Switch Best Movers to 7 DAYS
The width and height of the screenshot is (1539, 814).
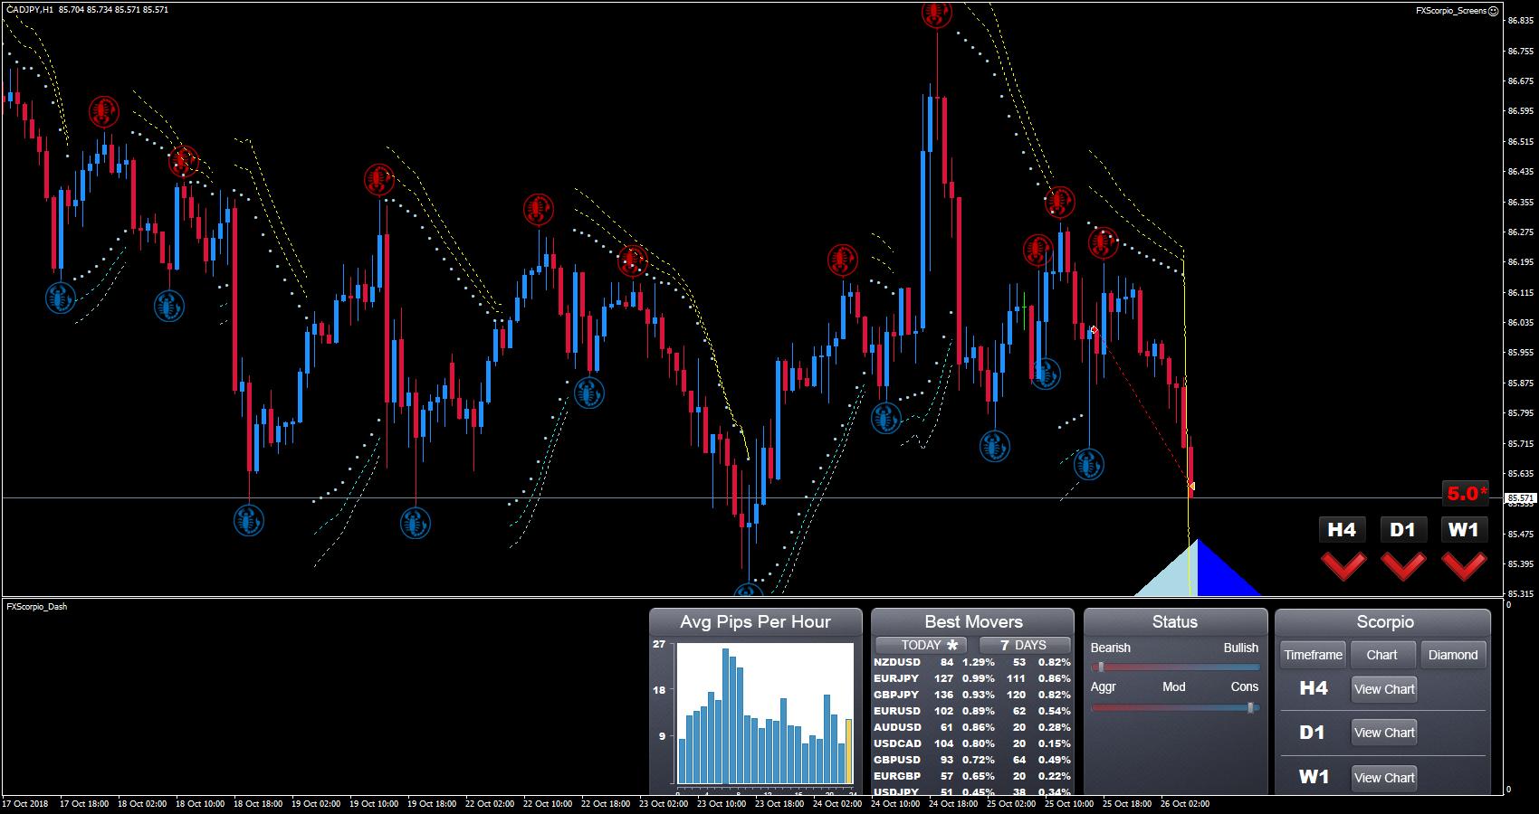pos(1024,645)
